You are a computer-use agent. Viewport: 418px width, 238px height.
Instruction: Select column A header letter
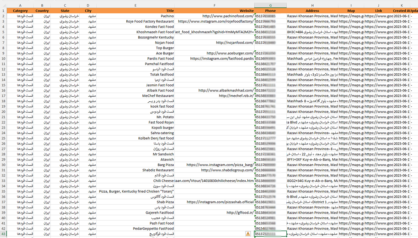(x=20, y=5)
